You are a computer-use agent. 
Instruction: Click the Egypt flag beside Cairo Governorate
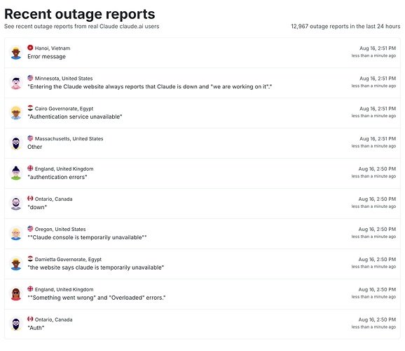[x=30, y=108]
